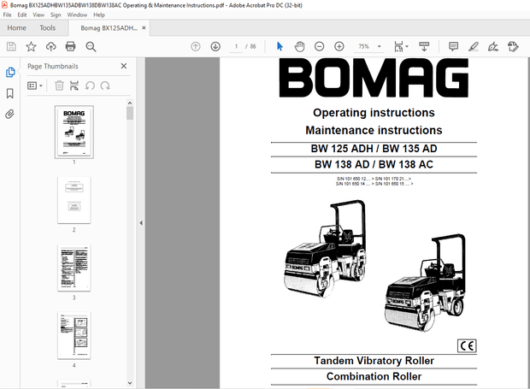Screen dimensions: 530x389
Task: Click the 'Tandem Vibratory Roller' text
Action: point(374,361)
